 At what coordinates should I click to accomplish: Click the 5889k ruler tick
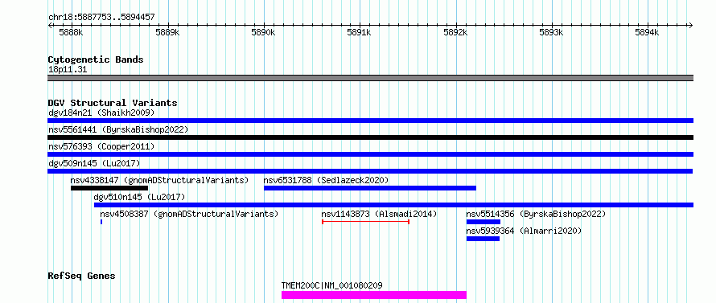pos(167,32)
